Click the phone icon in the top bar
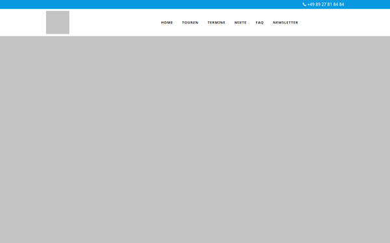The height and width of the screenshot is (243, 390). (x=304, y=5)
